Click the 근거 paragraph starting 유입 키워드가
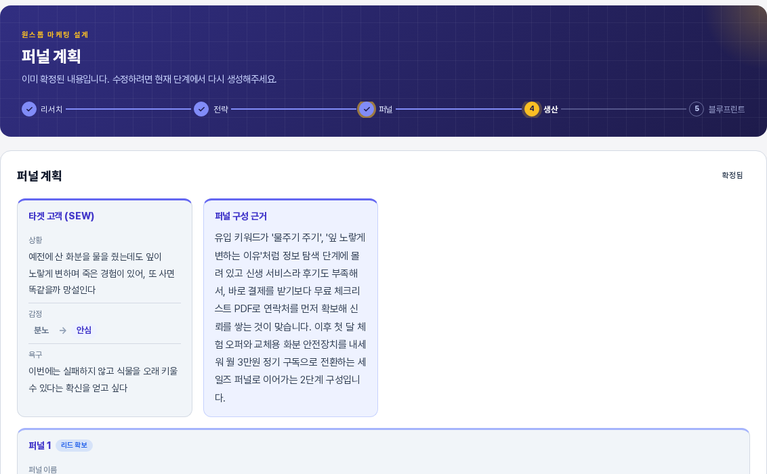This screenshot has width=767, height=474. [x=291, y=318]
